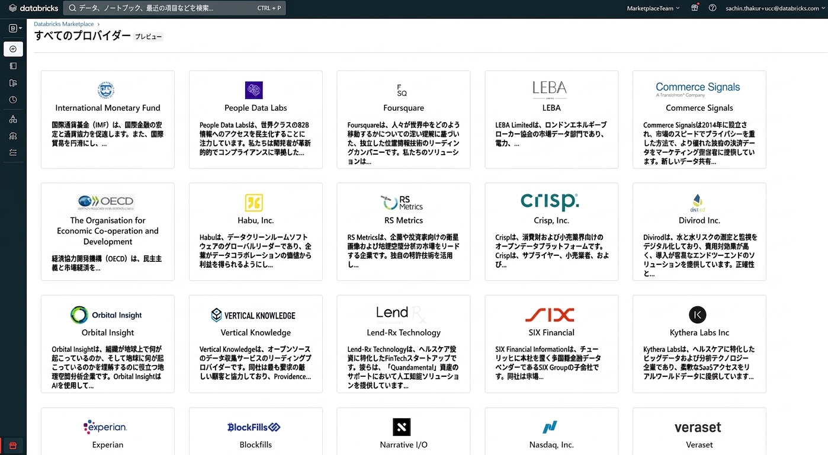
Task: Open the gift box what's-new icon
Action: click(695, 8)
